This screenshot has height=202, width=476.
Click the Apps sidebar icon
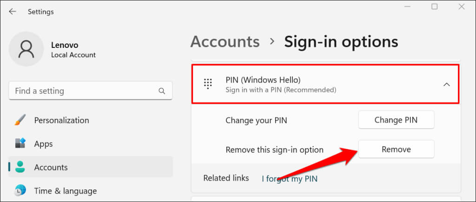point(20,144)
